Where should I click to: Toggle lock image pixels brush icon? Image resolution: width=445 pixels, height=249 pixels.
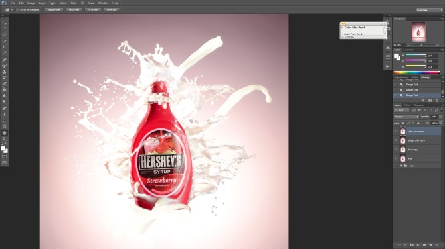408,123
